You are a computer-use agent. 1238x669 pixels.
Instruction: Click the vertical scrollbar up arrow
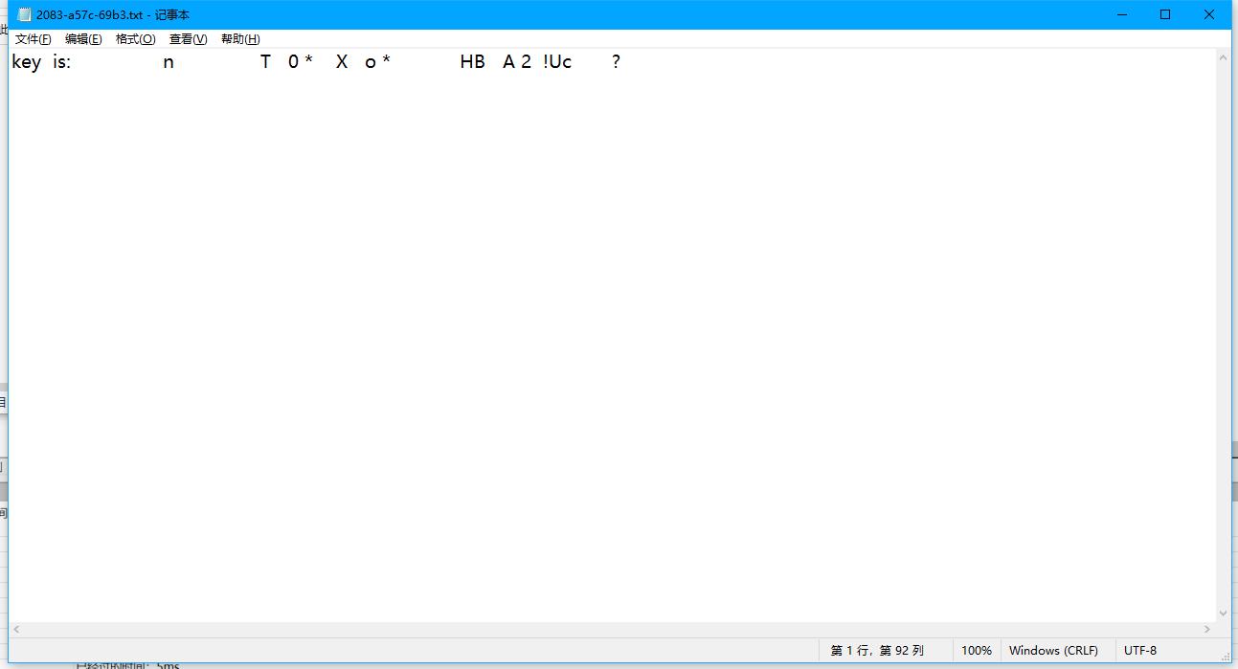pos(1223,57)
